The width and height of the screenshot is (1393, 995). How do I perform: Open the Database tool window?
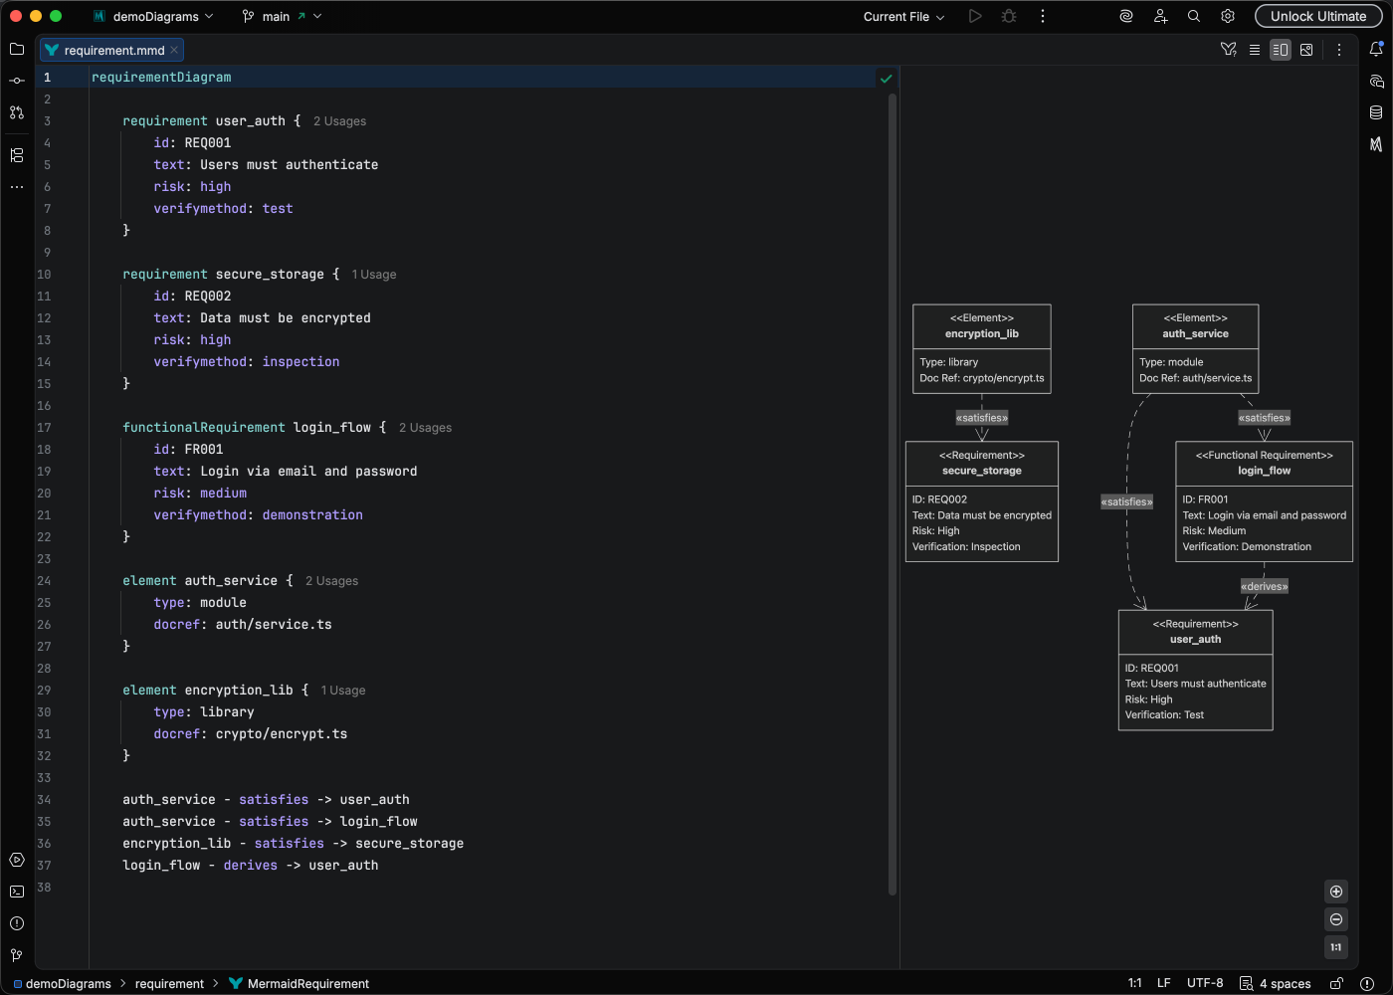click(x=1376, y=112)
